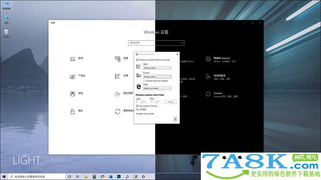Click the Dark start hour field
321x180 pixels.
pyautogui.click(x=152, y=102)
